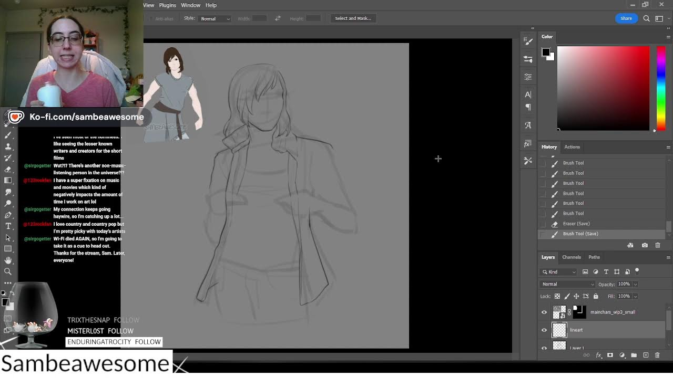The width and height of the screenshot is (673, 378).
Task: Select the Gradient tool
Action: (8, 181)
